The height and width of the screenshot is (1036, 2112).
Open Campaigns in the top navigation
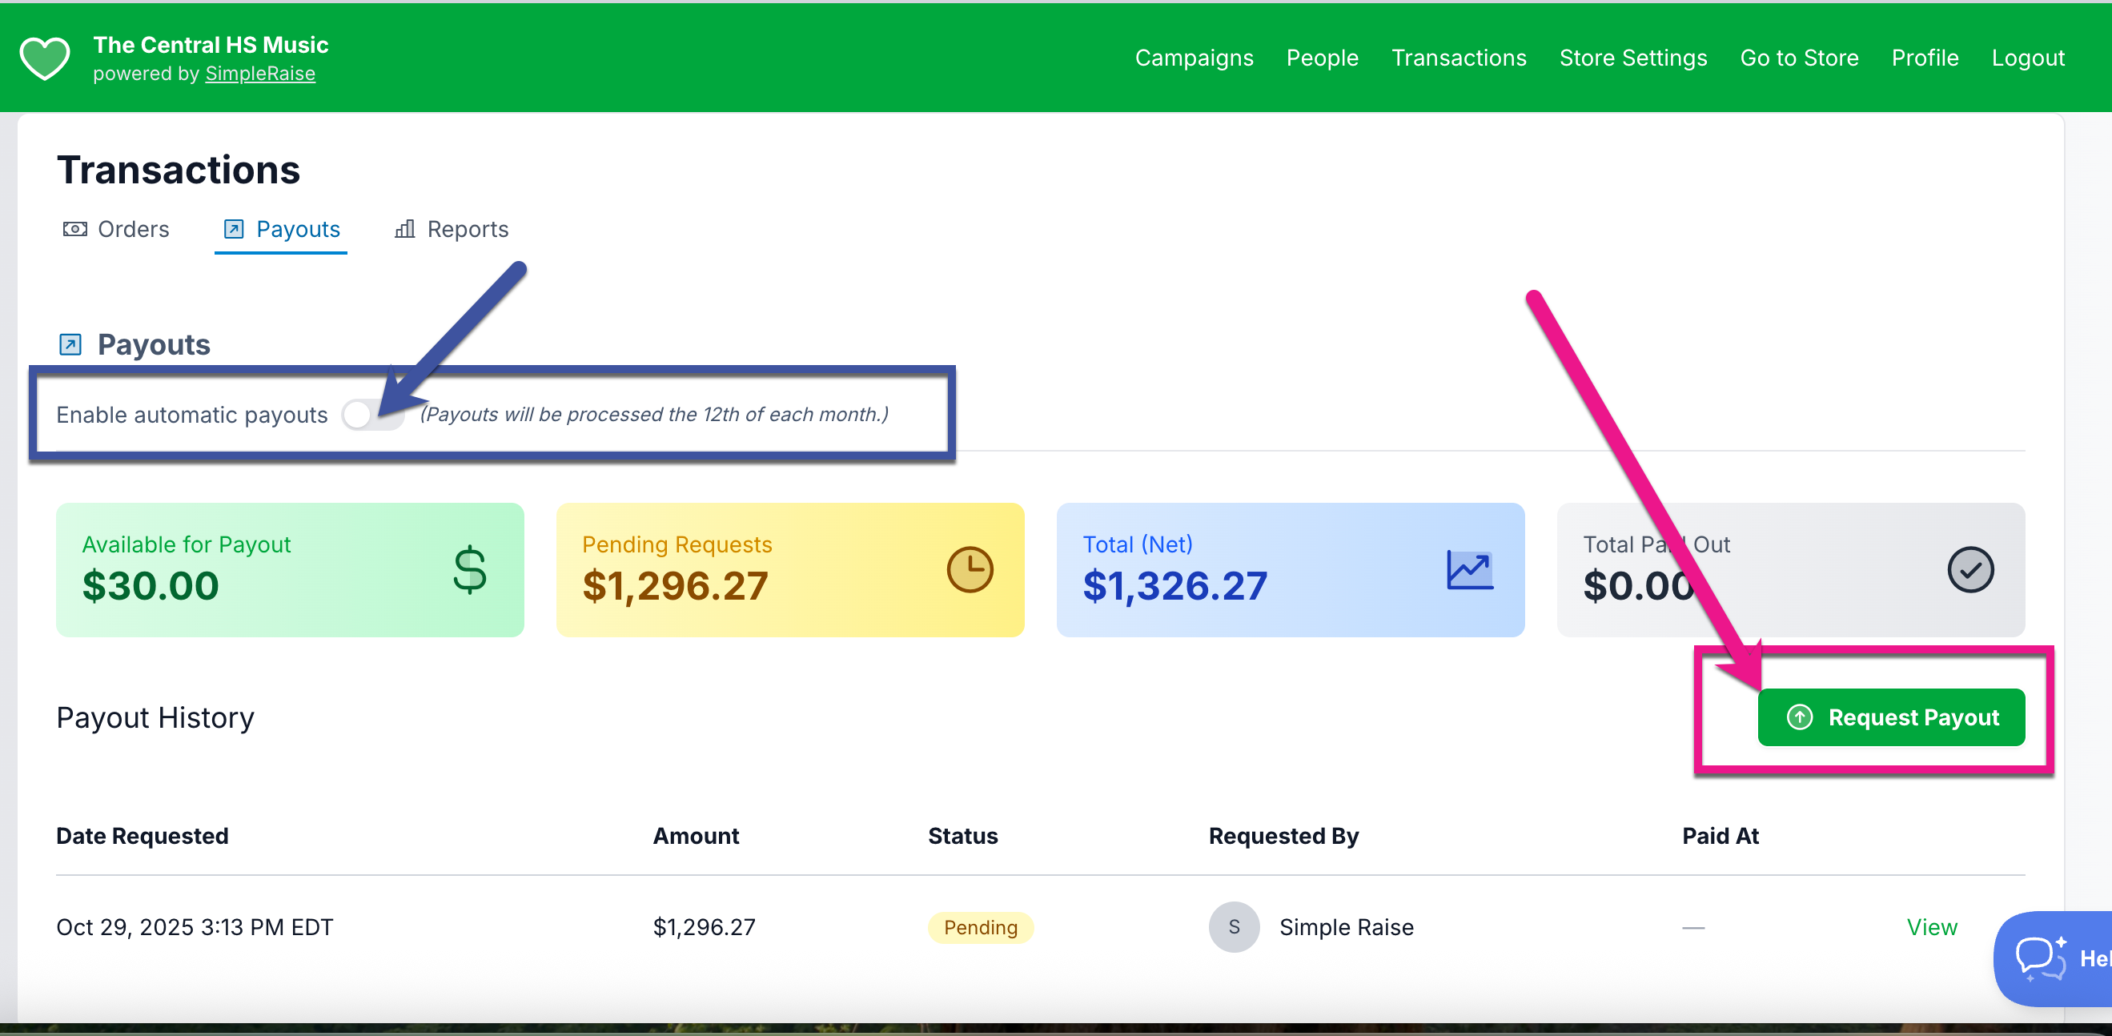[x=1194, y=58]
